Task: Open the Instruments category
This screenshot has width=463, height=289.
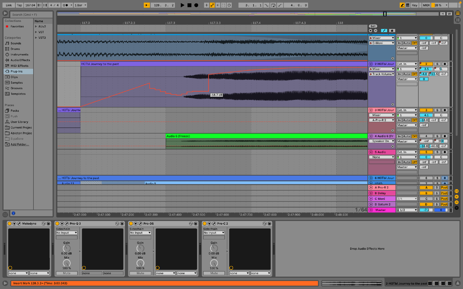Action: click(x=19, y=54)
